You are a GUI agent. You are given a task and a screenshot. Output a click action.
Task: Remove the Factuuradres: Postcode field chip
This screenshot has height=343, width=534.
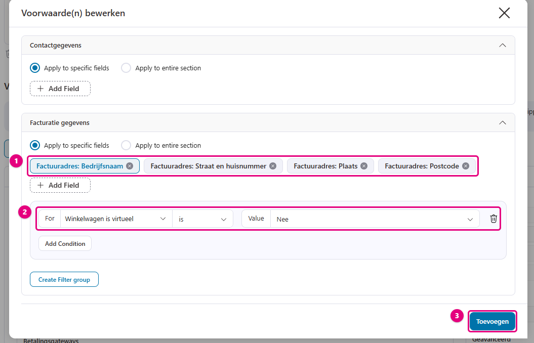pos(466,166)
